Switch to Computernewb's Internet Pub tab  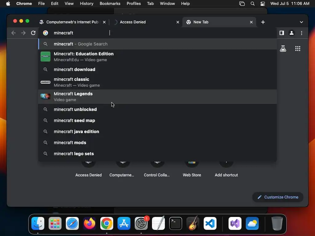point(72,22)
